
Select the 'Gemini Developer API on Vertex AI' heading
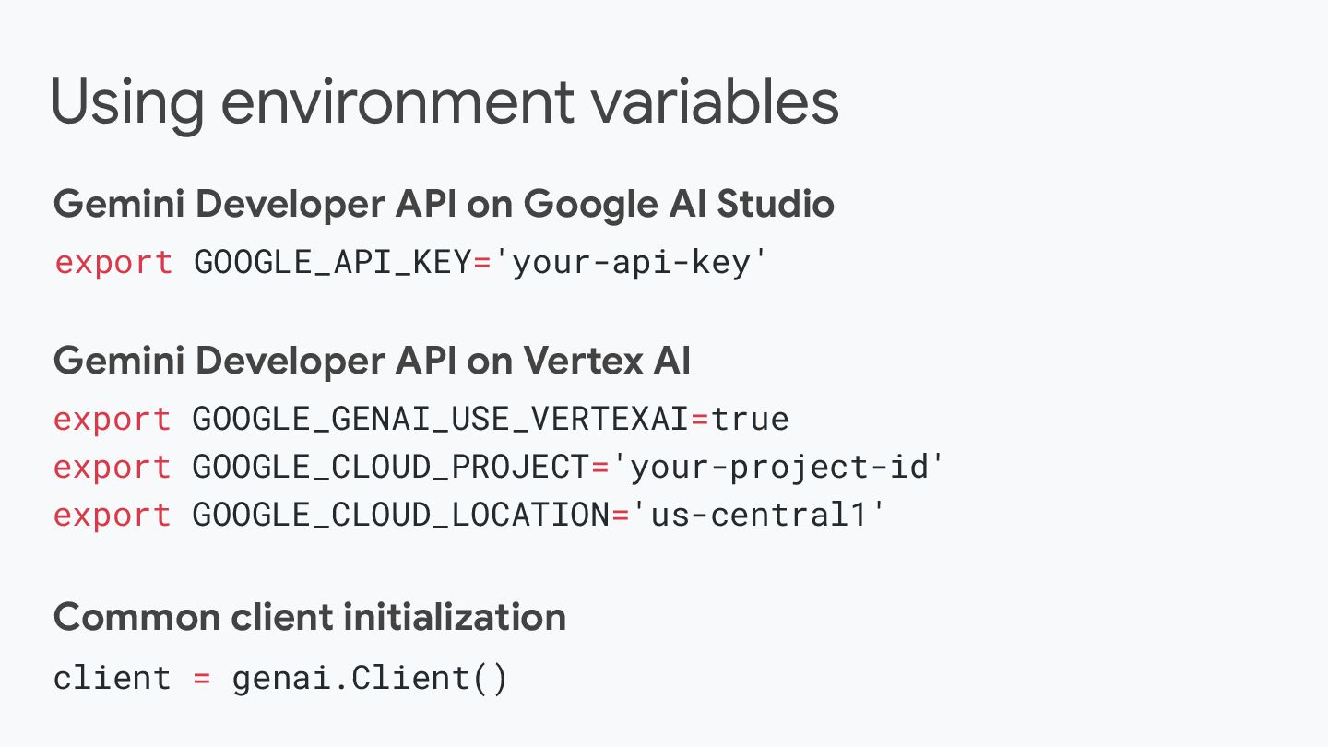click(x=372, y=362)
